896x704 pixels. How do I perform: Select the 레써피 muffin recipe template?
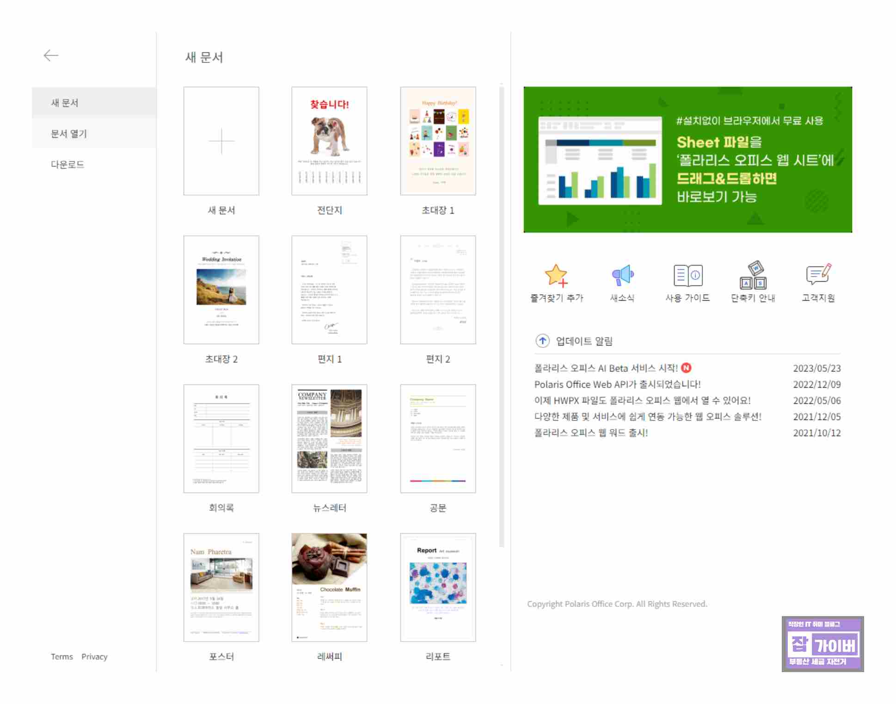click(x=329, y=587)
